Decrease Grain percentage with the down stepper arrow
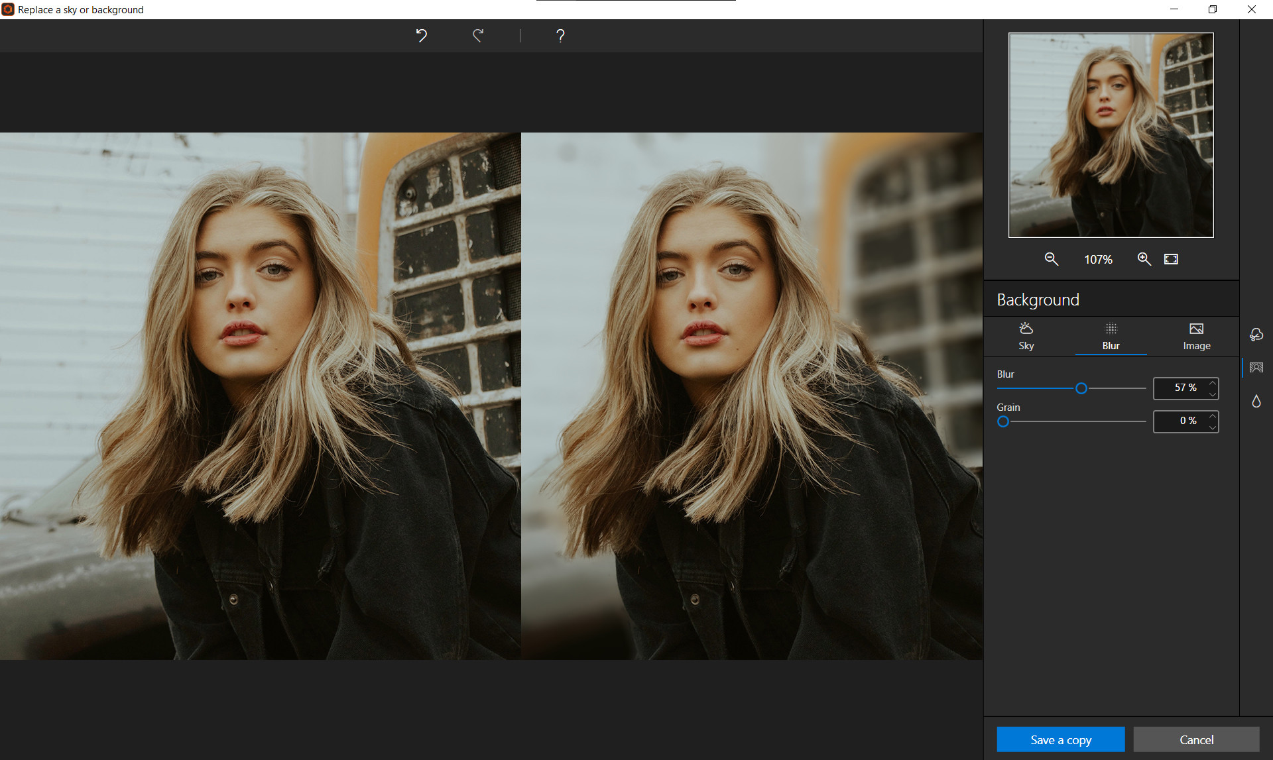The width and height of the screenshot is (1273, 760). (1213, 427)
